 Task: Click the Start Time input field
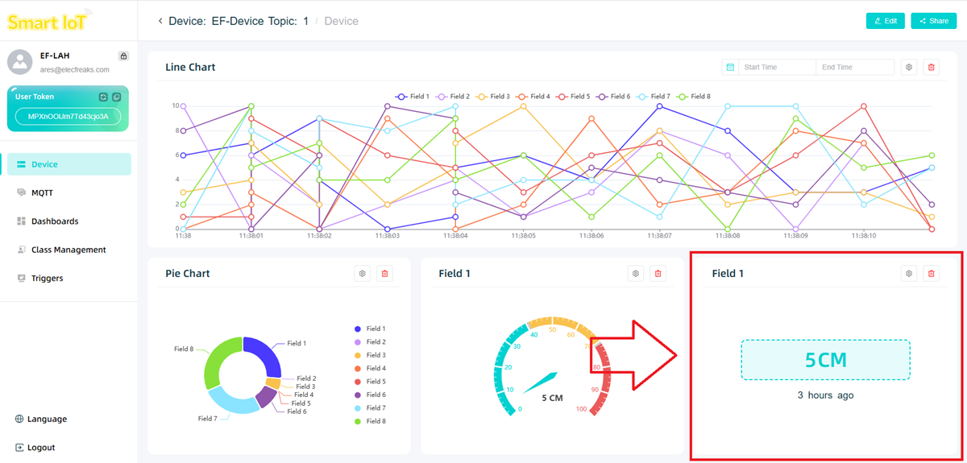point(777,68)
